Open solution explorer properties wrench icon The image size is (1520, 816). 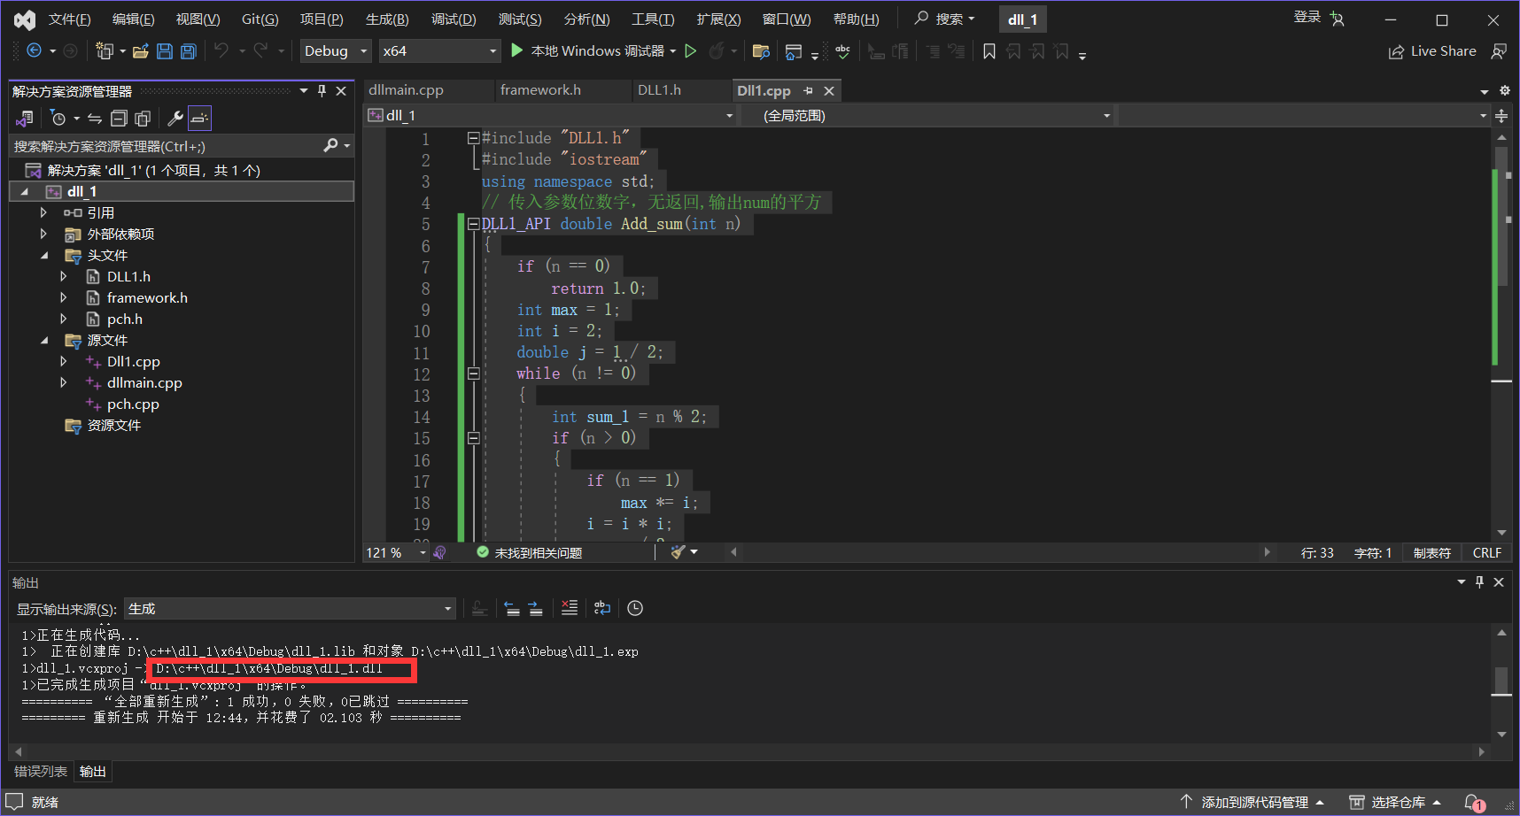pos(175,118)
